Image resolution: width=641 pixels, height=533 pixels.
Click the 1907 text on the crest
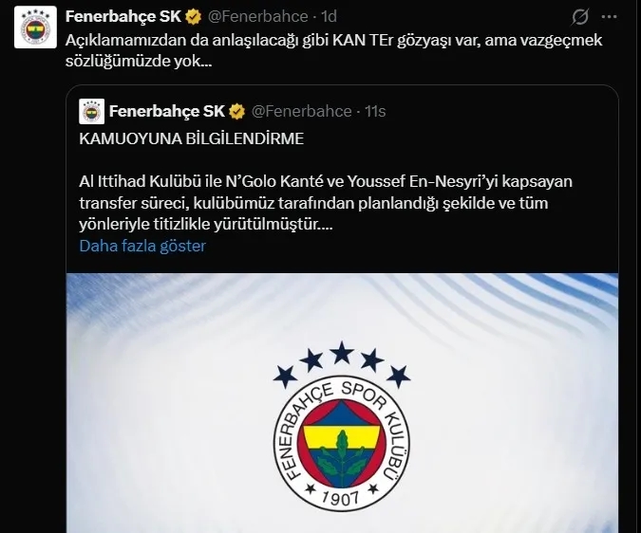(341, 498)
